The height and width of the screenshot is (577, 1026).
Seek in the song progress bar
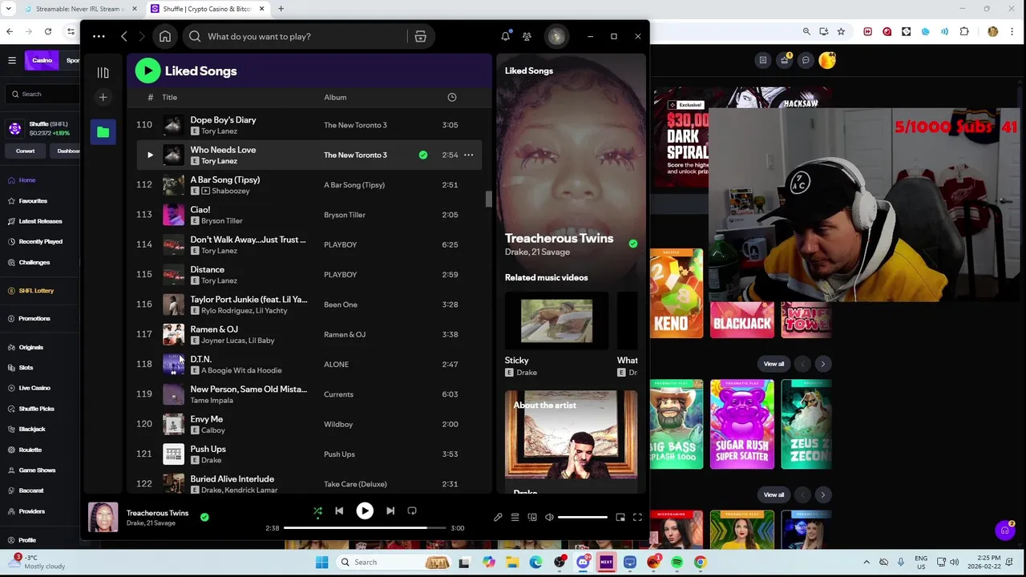click(365, 528)
